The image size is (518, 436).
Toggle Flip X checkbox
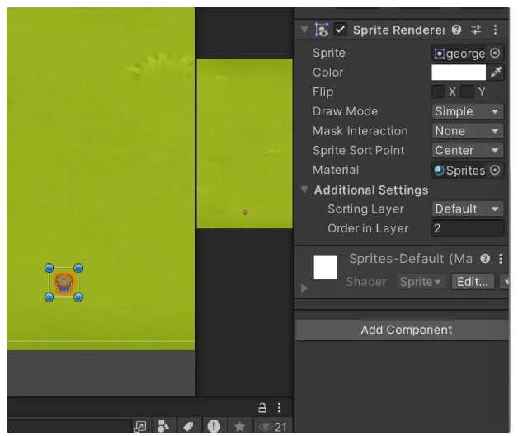coord(438,91)
